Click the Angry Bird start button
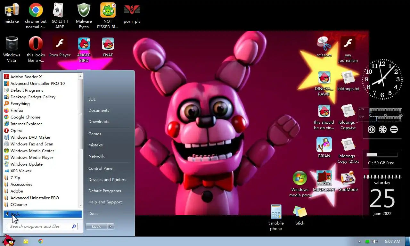This screenshot has width=410, height=246. [9, 241]
